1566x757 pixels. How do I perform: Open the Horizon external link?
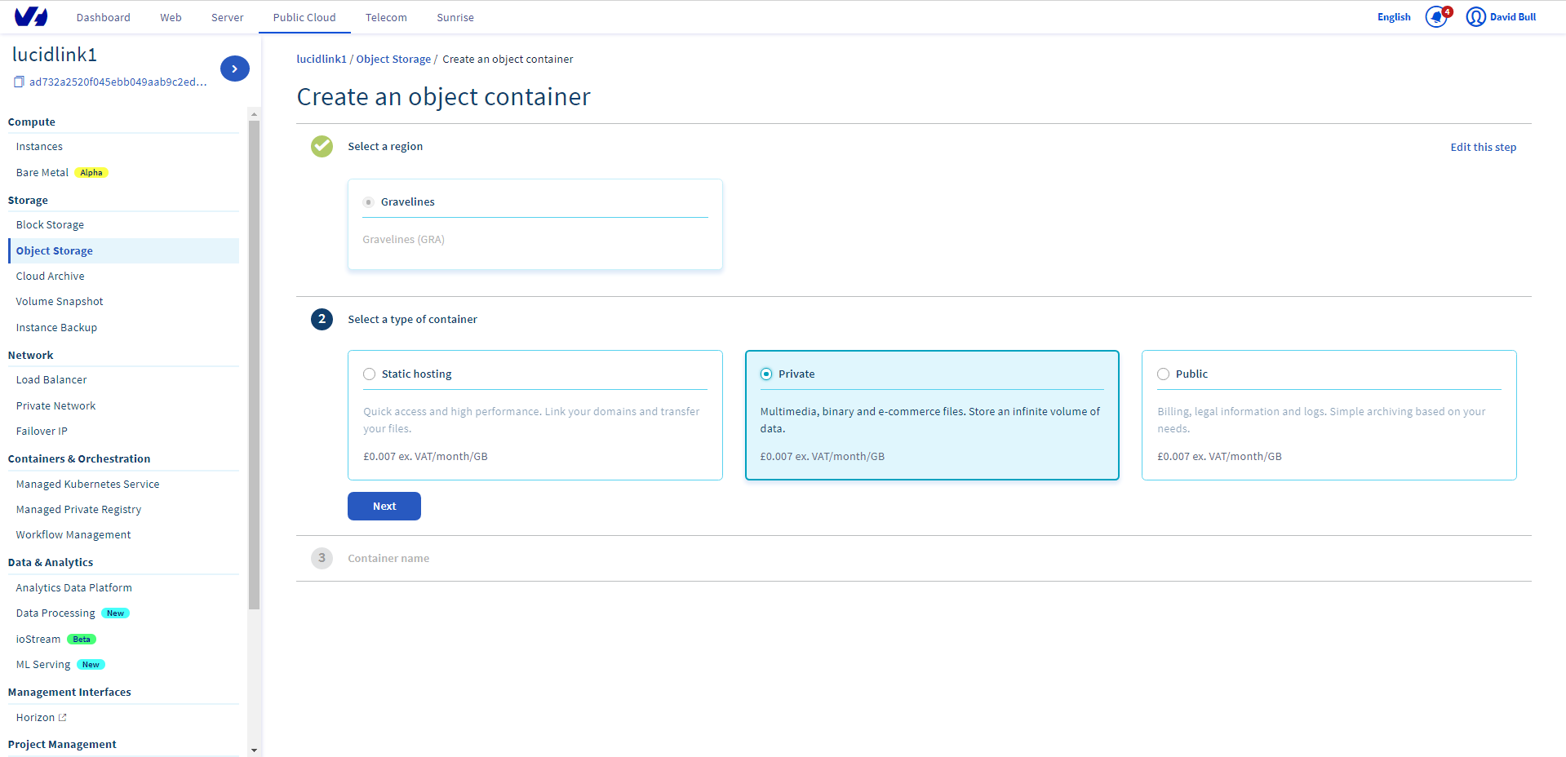click(41, 718)
